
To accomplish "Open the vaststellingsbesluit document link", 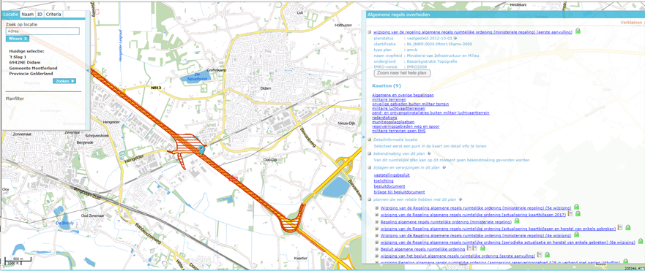I will coord(392,176).
